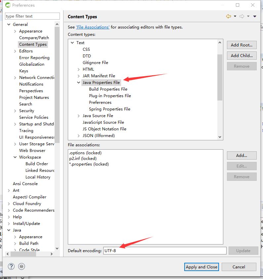
Task: Expand the Code Recommenders node
Action: point(9,211)
